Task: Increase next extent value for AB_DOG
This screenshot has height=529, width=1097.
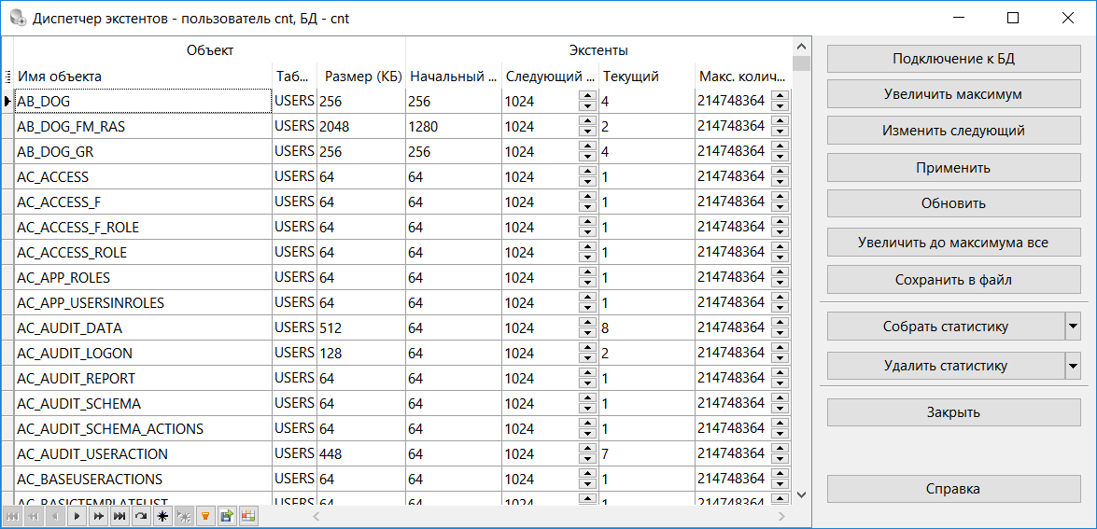Action: tap(587, 96)
